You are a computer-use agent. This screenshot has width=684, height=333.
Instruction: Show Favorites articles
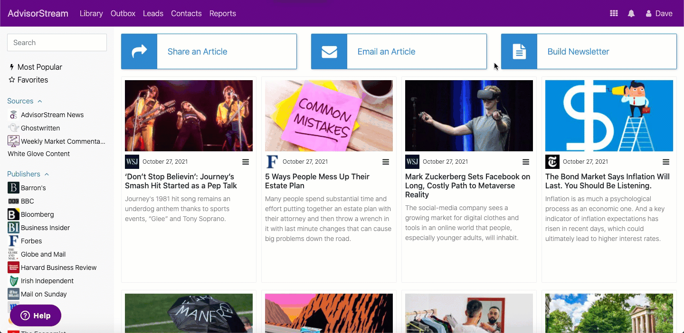coord(28,80)
